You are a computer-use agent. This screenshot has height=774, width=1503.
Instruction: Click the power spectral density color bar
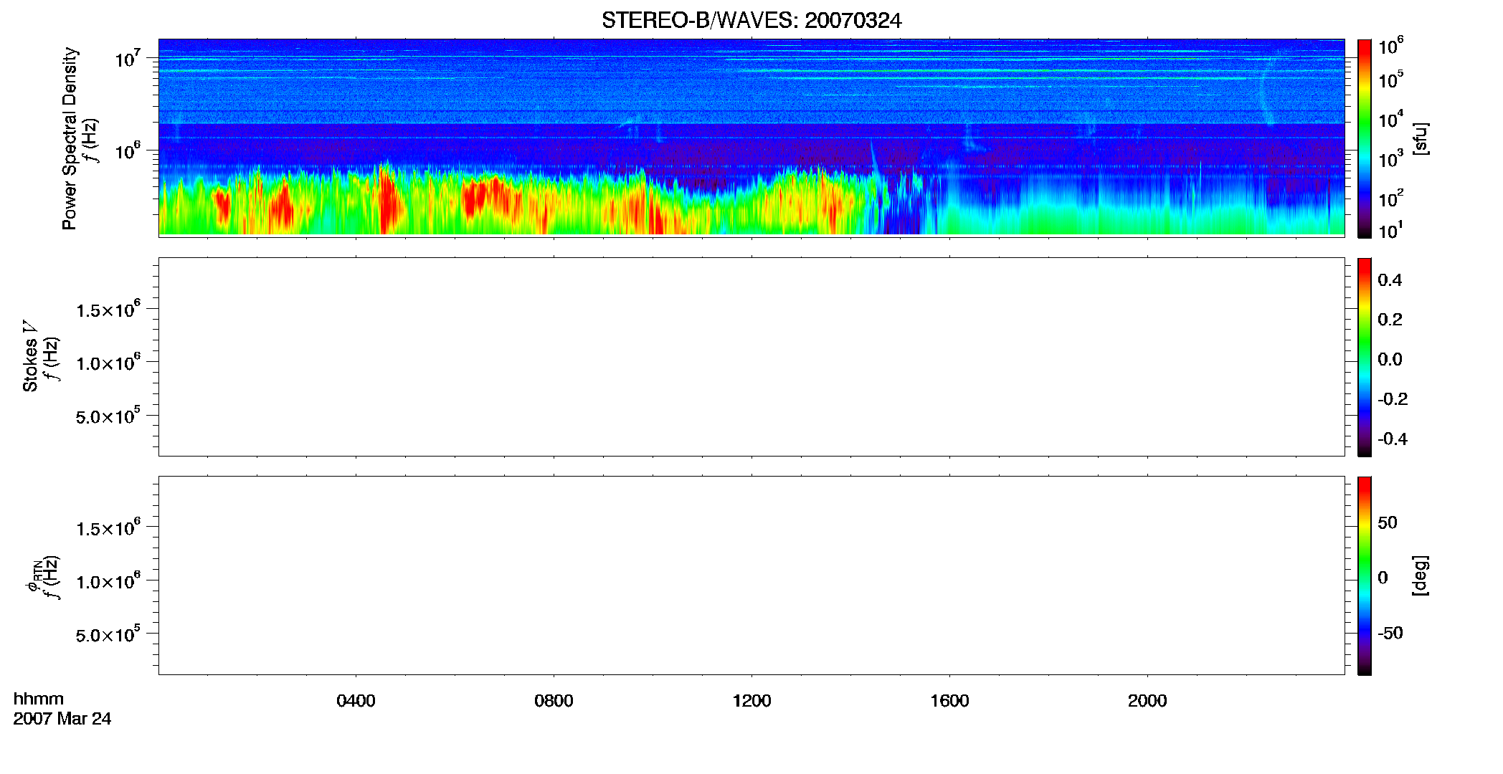[x=1364, y=138]
